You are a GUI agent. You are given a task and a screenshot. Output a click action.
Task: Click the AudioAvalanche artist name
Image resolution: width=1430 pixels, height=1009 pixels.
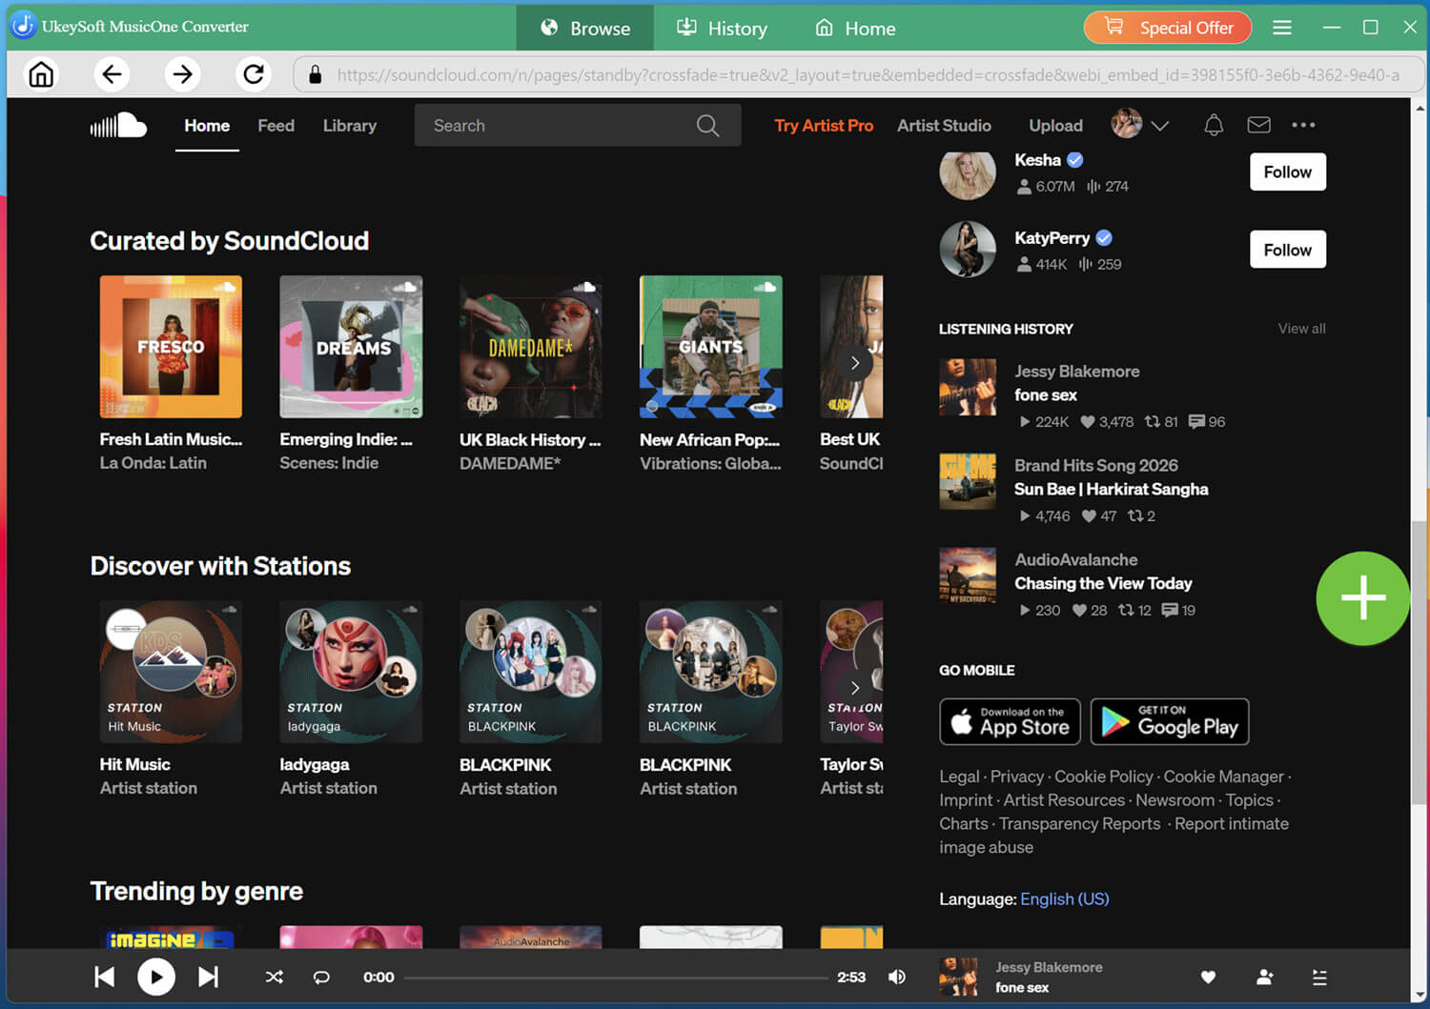[x=1075, y=559]
